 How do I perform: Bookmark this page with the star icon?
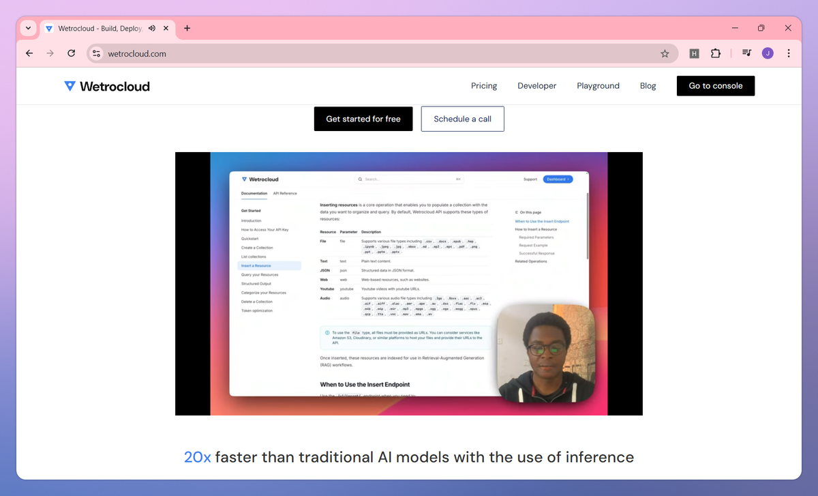[665, 53]
